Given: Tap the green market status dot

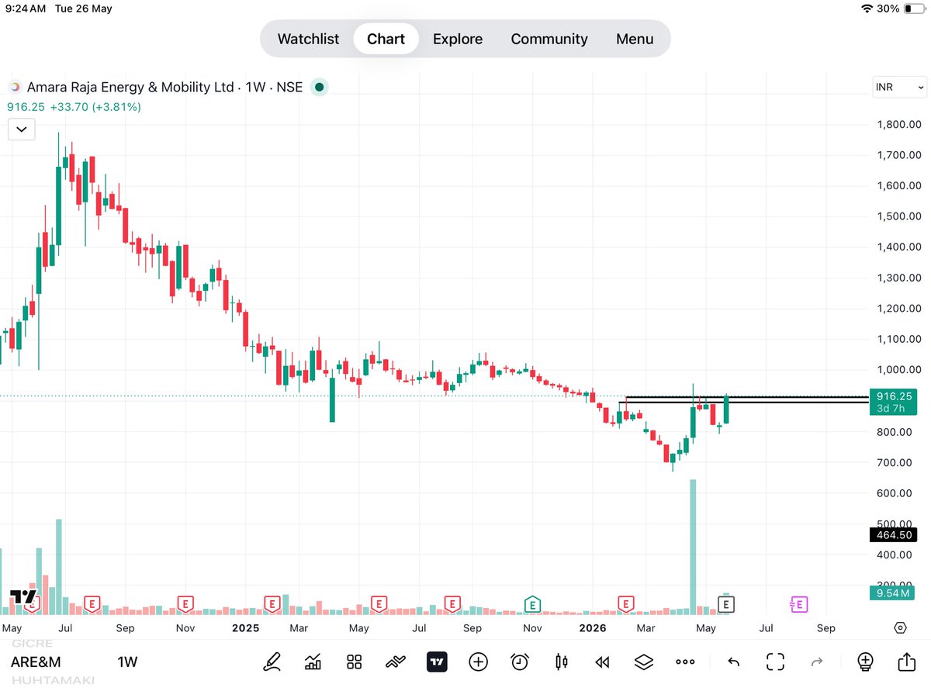Looking at the screenshot, I should 318,88.
